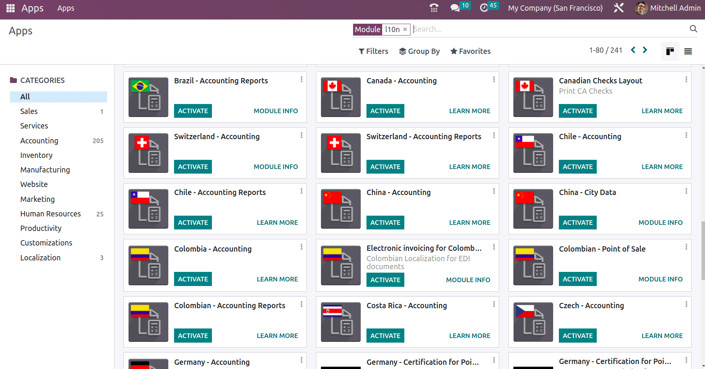
Task: Open Germany - Accounting options menu
Action: pos(301,360)
